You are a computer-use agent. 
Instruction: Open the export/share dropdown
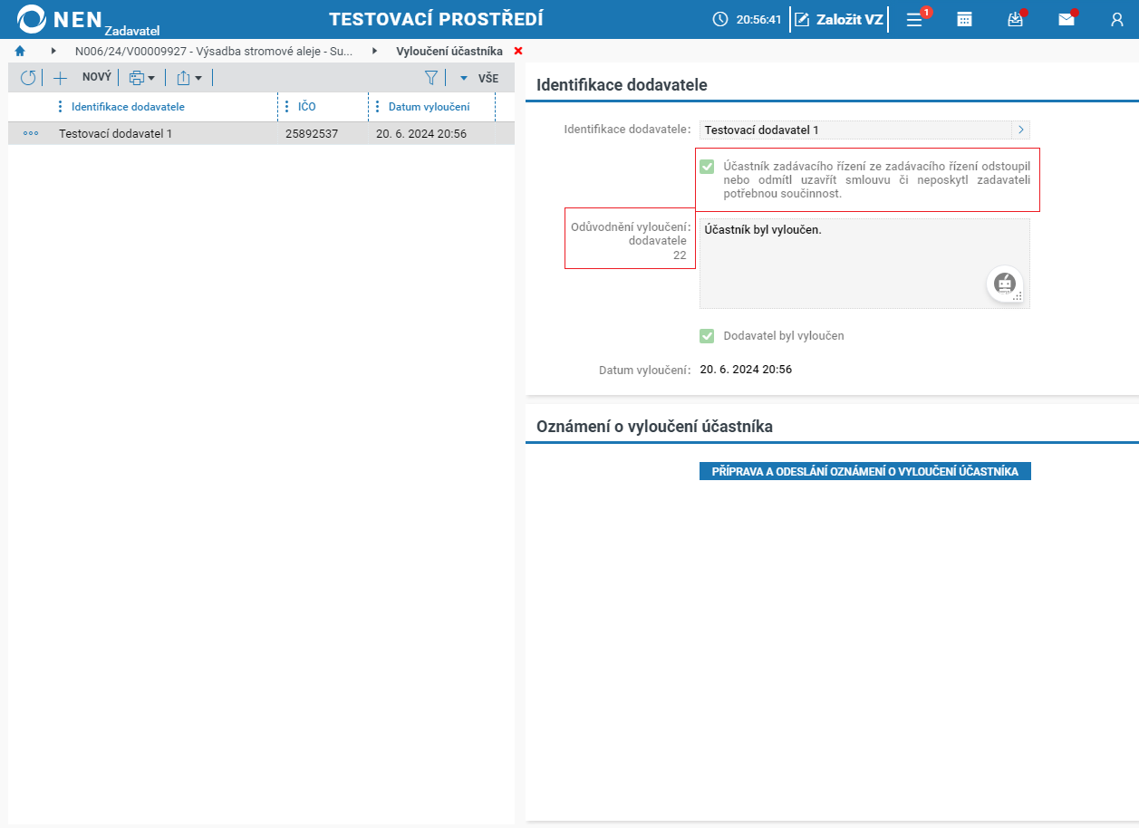189,78
